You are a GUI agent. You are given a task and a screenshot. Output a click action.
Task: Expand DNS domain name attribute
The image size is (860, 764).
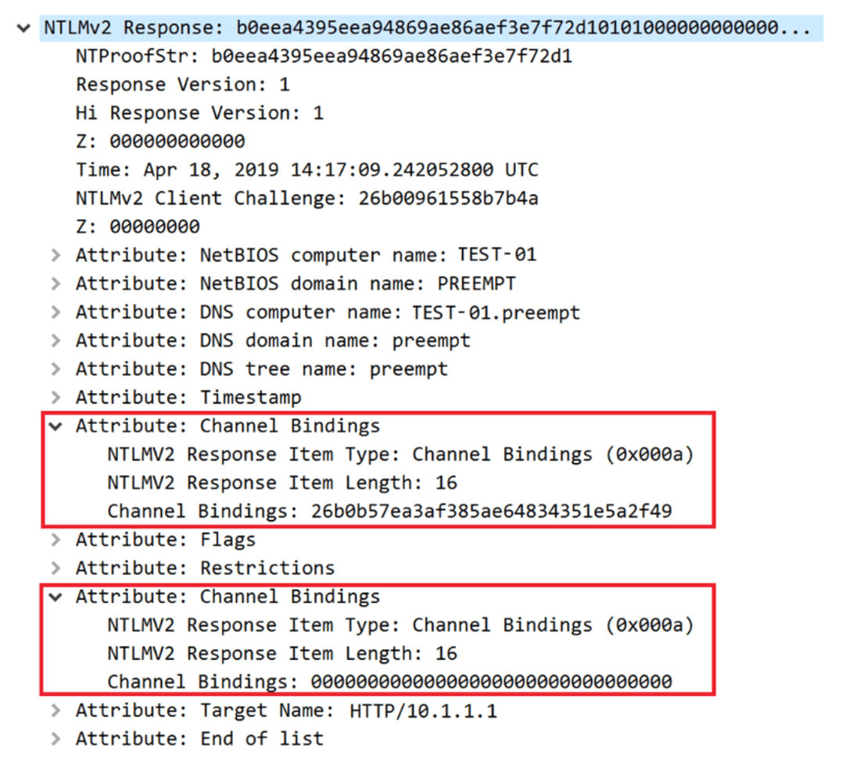[x=56, y=341]
